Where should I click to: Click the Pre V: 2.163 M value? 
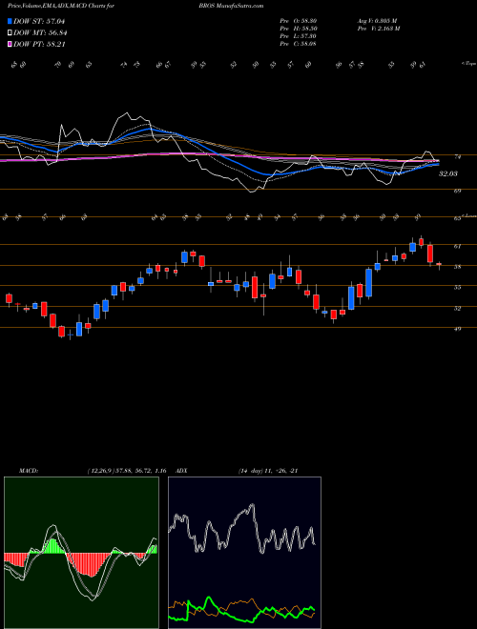pos(378,29)
